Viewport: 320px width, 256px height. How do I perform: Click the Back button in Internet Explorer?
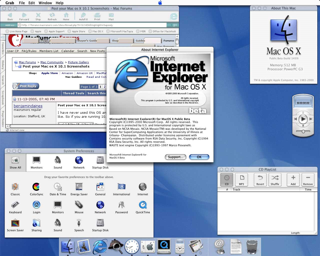click(x=10, y=16)
